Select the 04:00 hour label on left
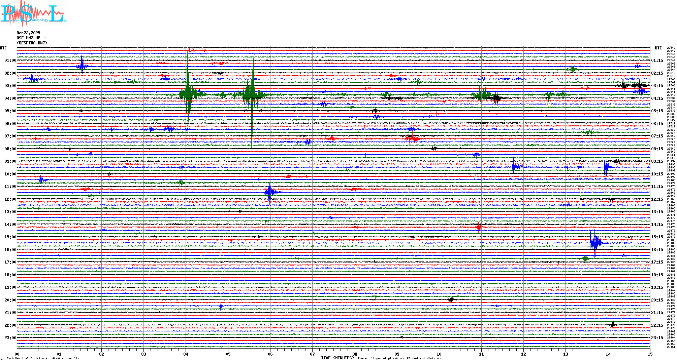The image size is (677, 363). click(x=10, y=98)
